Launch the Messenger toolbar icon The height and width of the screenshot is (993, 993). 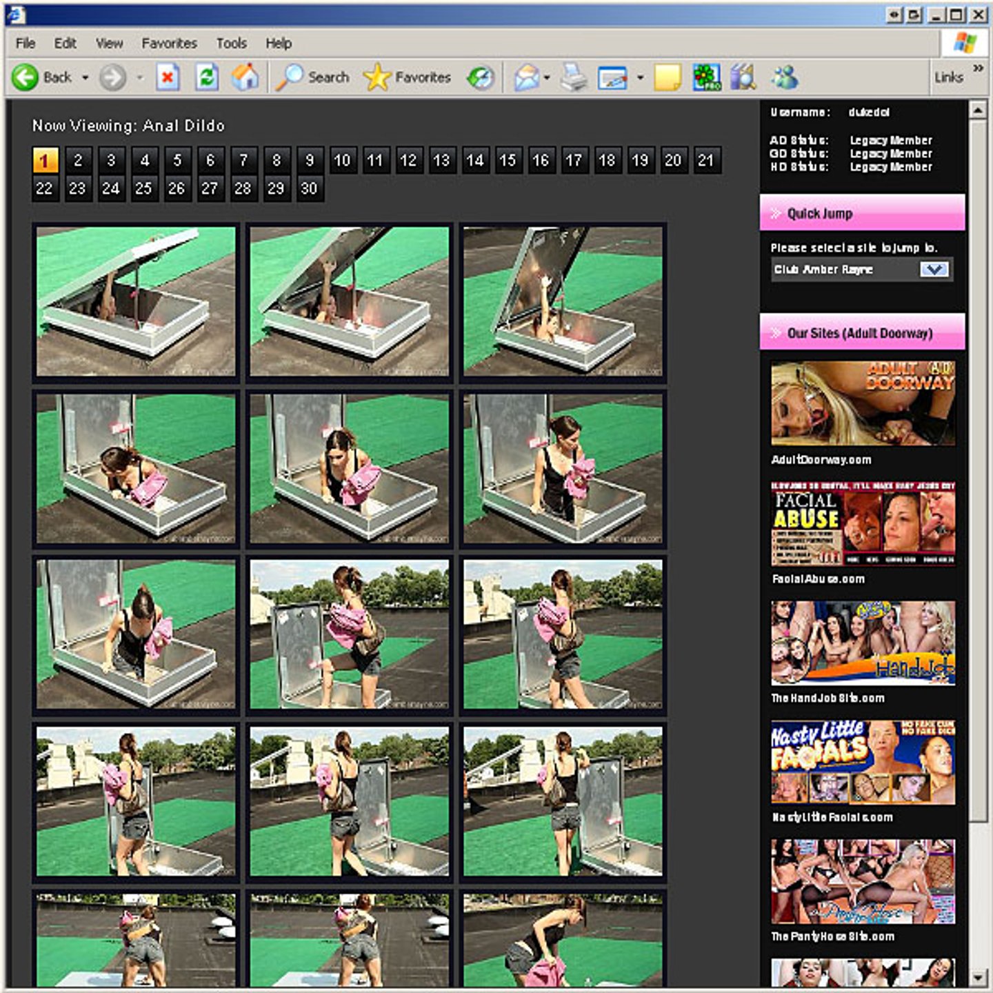point(784,77)
